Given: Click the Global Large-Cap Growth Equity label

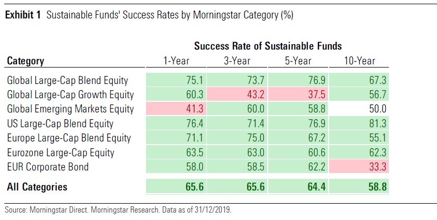Looking at the screenshot, I should [x=70, y=95].
